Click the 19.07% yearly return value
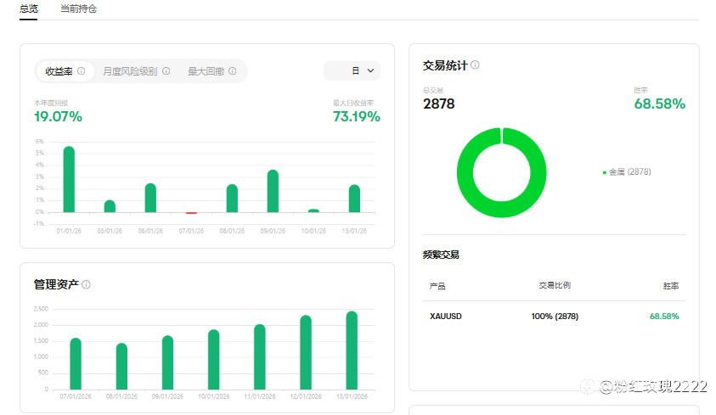 (x=59, y=116)
